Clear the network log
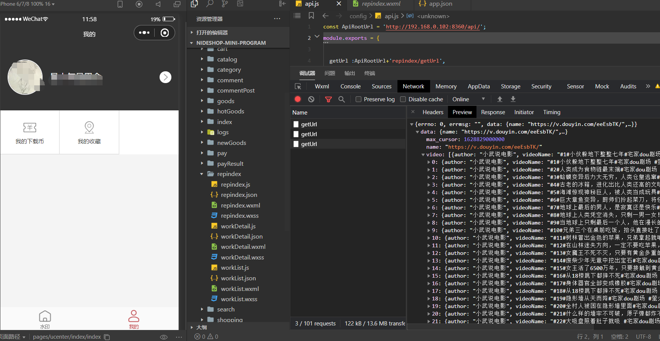 point(311,99)
